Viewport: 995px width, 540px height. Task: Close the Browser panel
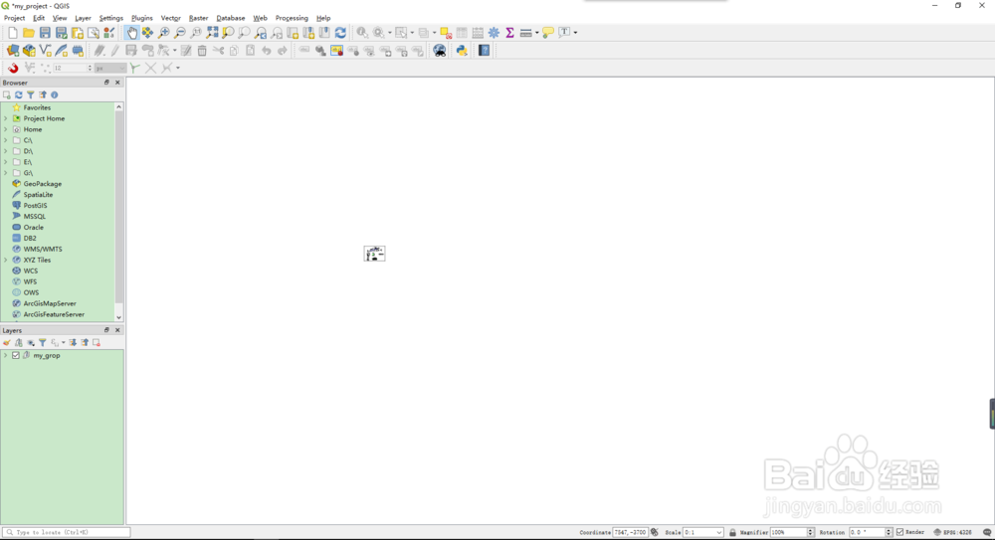[117, 83]
